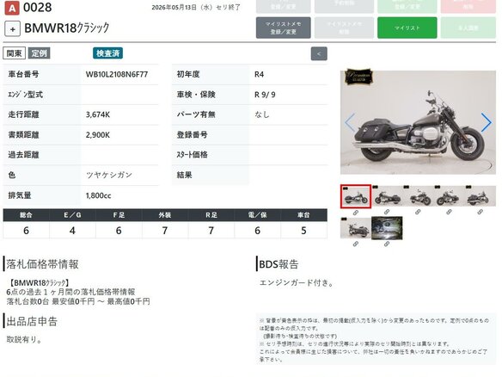Viewport: 502px width, 377px height.
Task: Click the plus button beside BMWR18クラシック
Action: (13, 29)
